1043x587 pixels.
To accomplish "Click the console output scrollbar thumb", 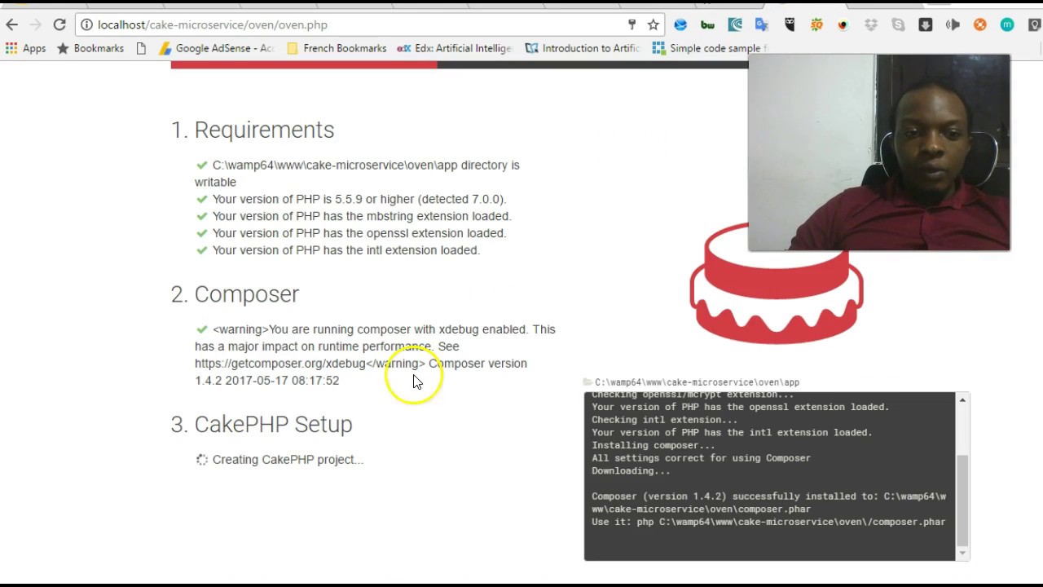I will pyautogui.click(x=962, y=500).
